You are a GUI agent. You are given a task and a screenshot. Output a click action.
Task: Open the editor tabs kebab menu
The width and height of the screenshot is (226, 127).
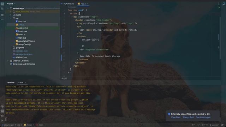(x=218, y=4)
